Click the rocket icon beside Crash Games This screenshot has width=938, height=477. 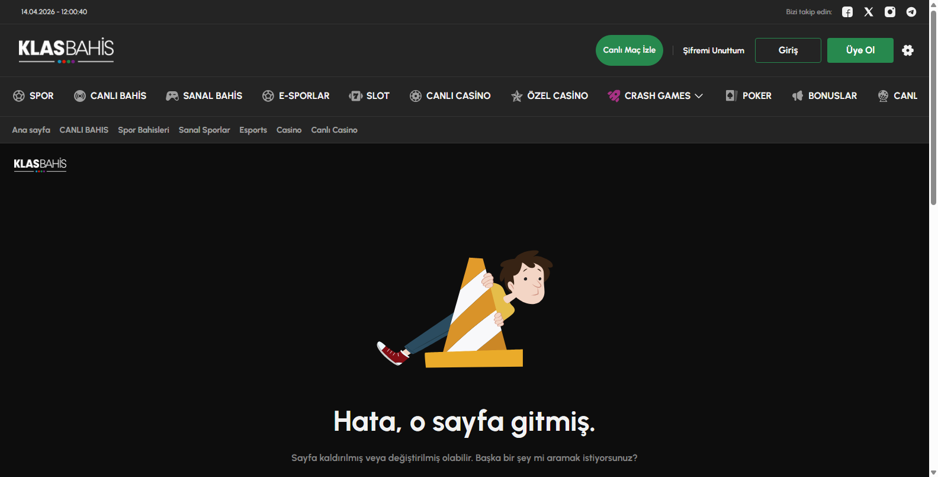pos(613,96)
